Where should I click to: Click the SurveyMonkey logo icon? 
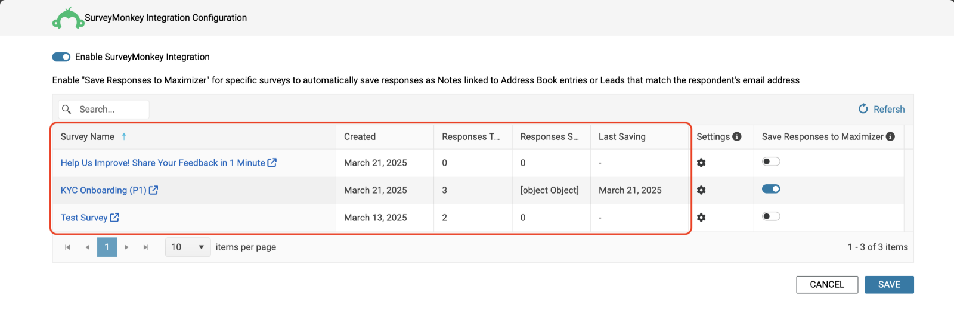click(x=68, y=18)
